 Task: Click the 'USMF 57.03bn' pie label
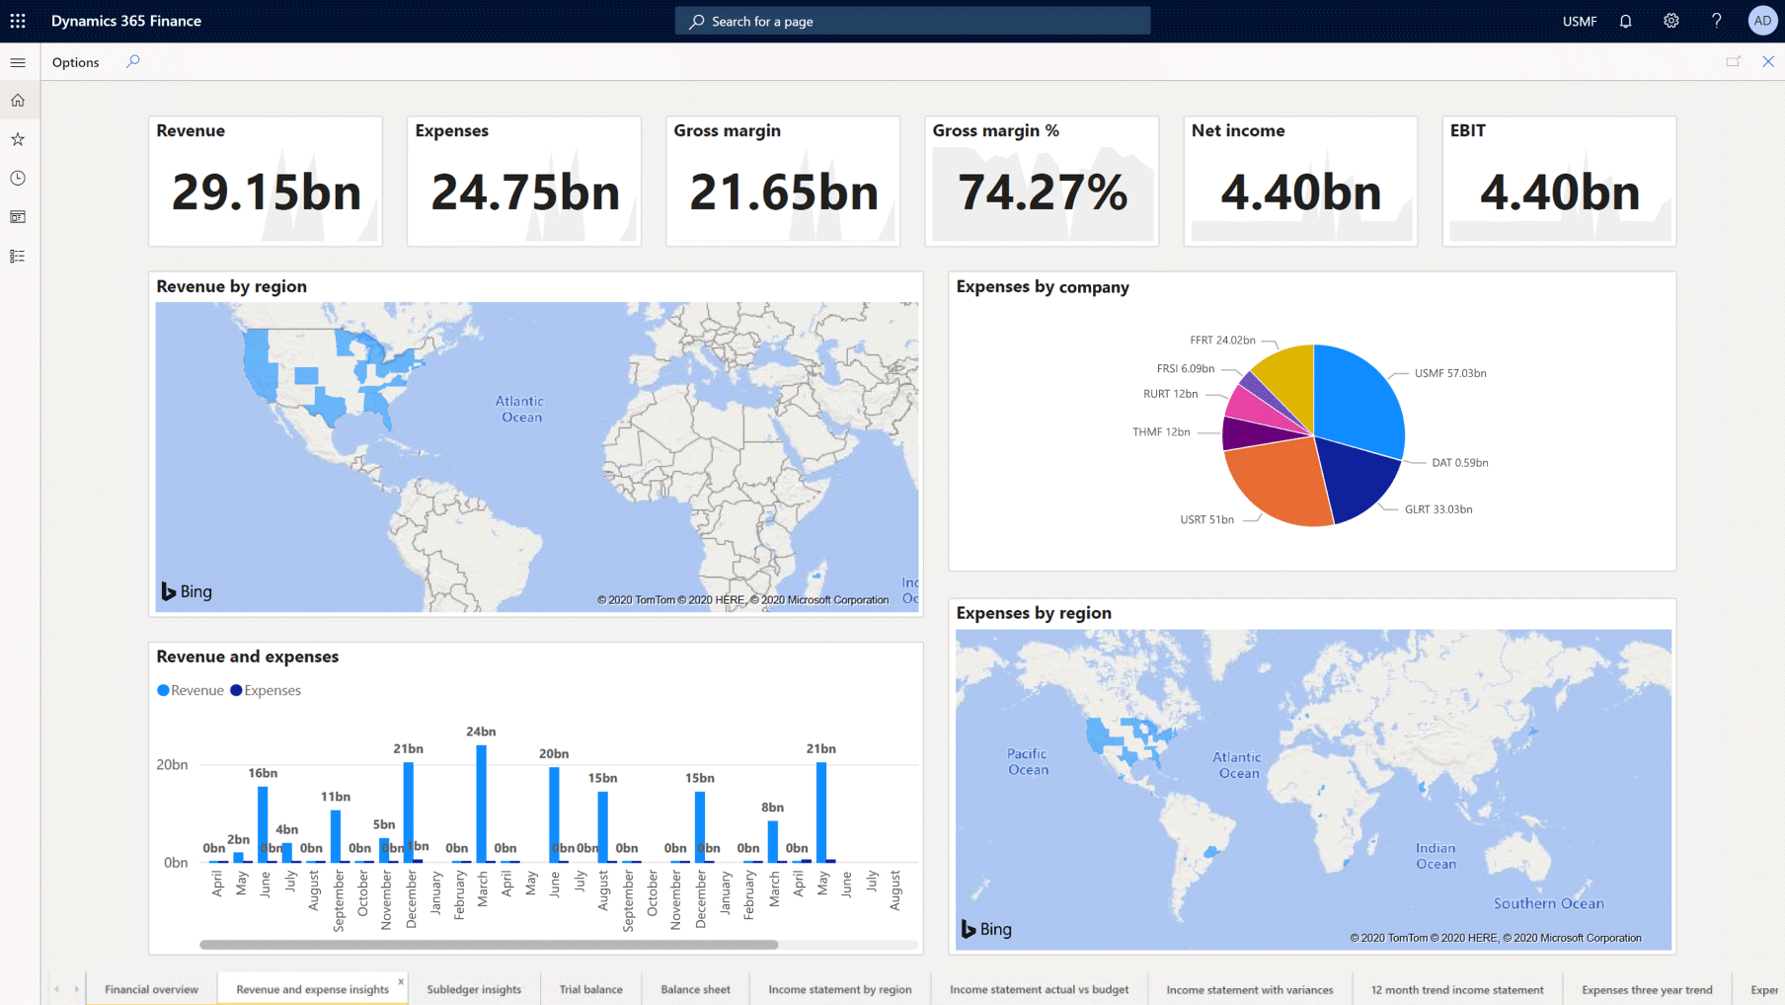tap(1450, 373)
